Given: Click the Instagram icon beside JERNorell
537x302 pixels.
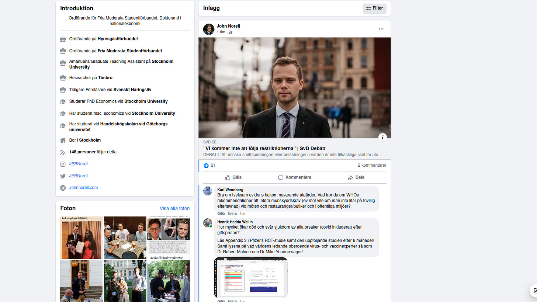Looking at the screenshot, I should tap(63, 164).
